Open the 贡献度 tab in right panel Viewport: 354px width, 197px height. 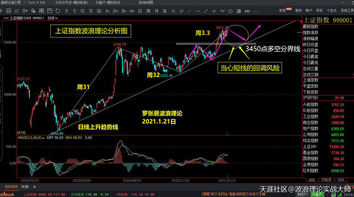point(326,180)
